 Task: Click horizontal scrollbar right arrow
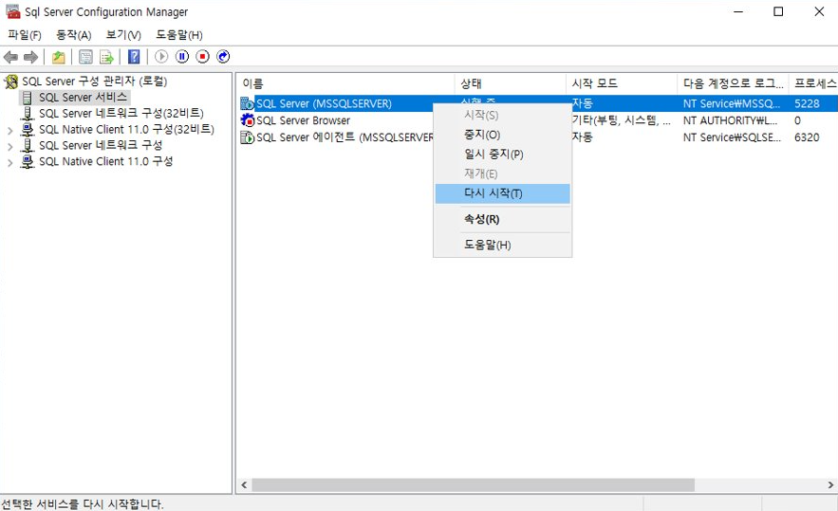point(830,484)
